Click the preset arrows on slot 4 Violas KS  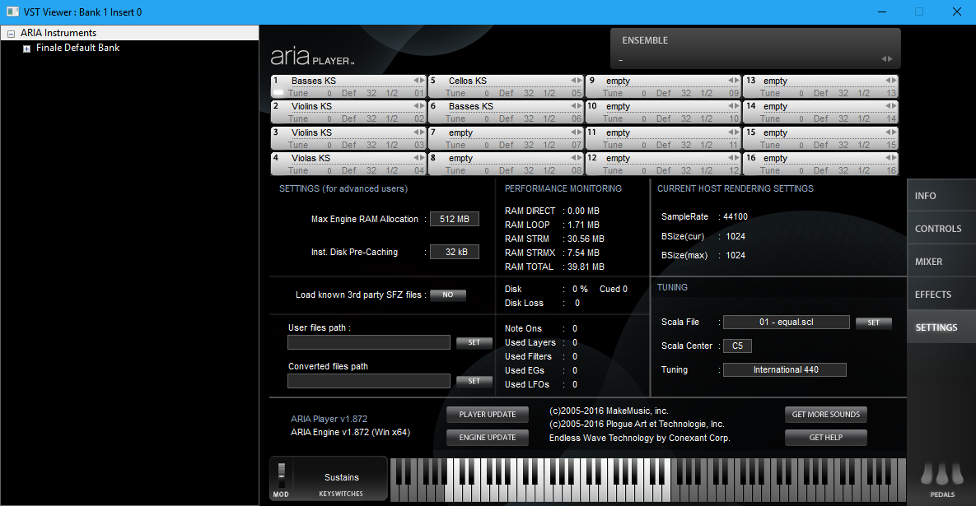tap(418, 158)
